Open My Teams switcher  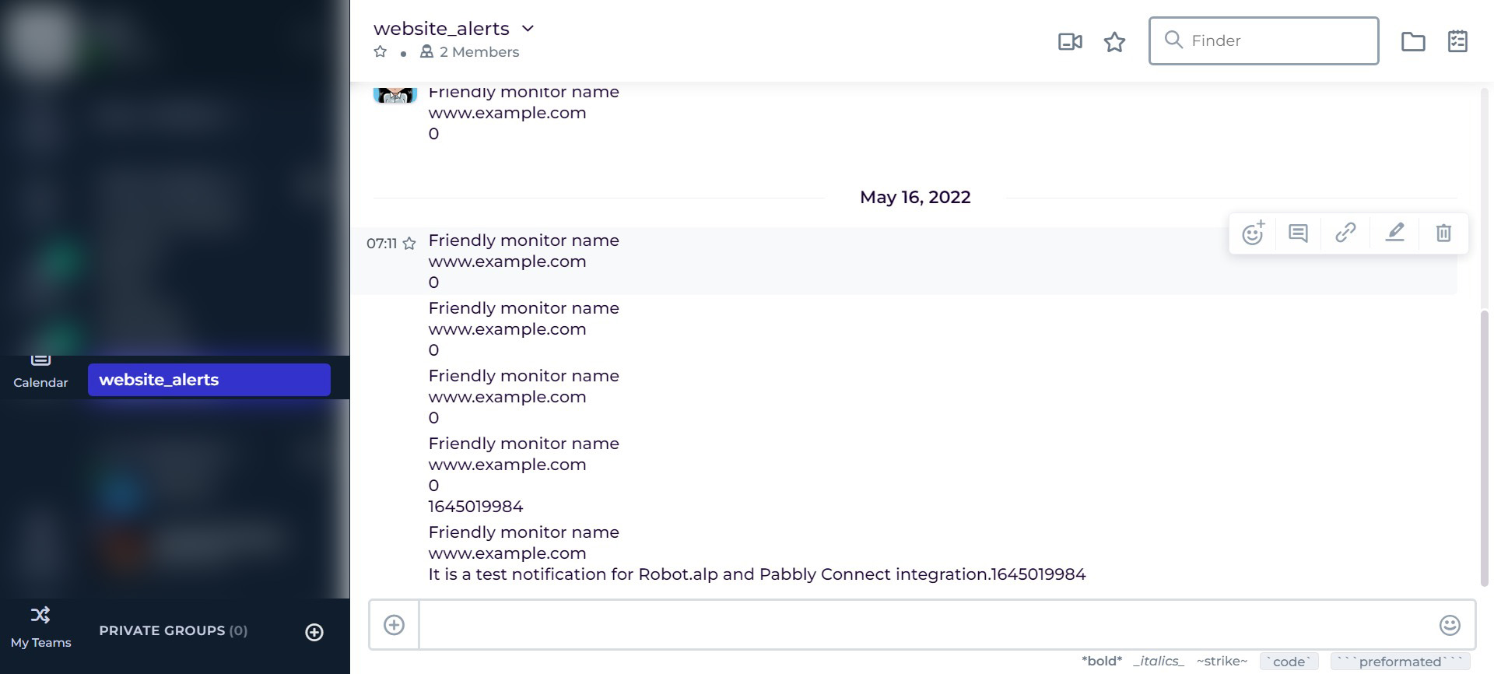tap(40, 627)
